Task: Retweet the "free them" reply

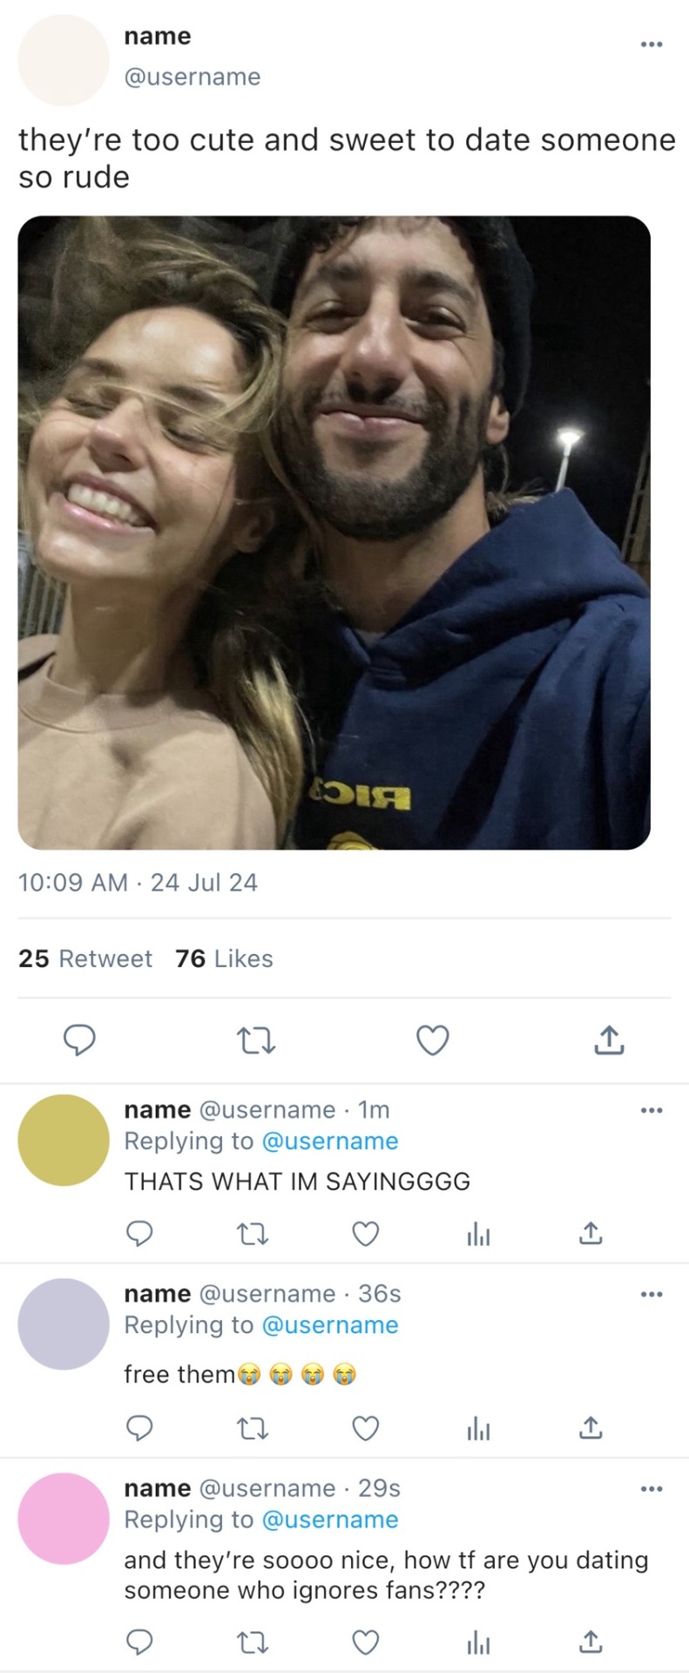Action: (x=253, y=1428)
